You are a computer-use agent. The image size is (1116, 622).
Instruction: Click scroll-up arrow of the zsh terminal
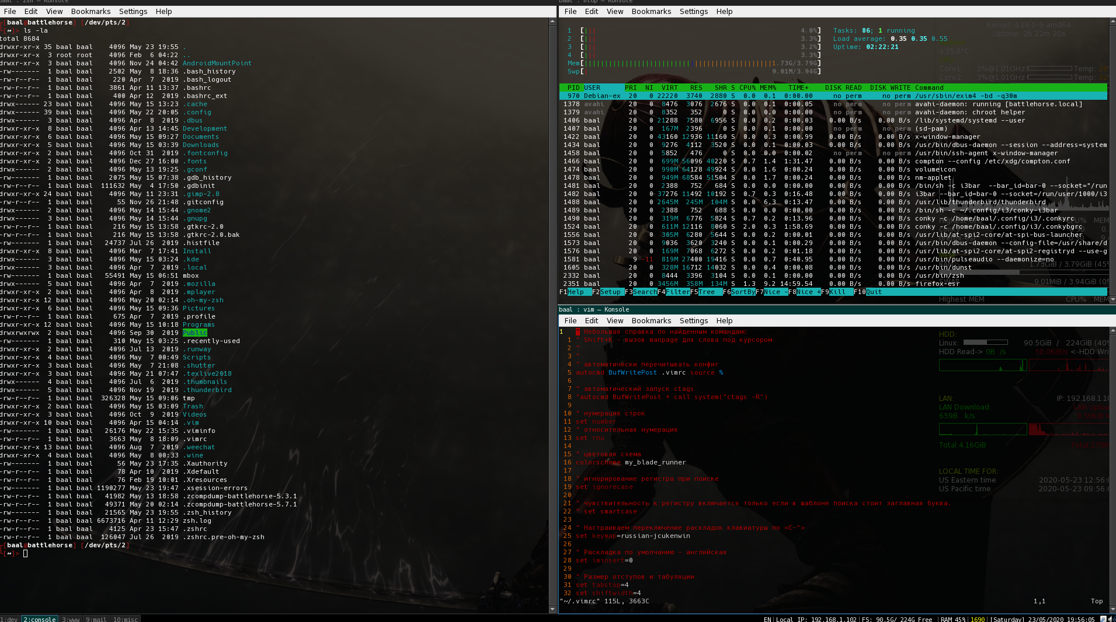pyautogui.click(x=552, y=22)
